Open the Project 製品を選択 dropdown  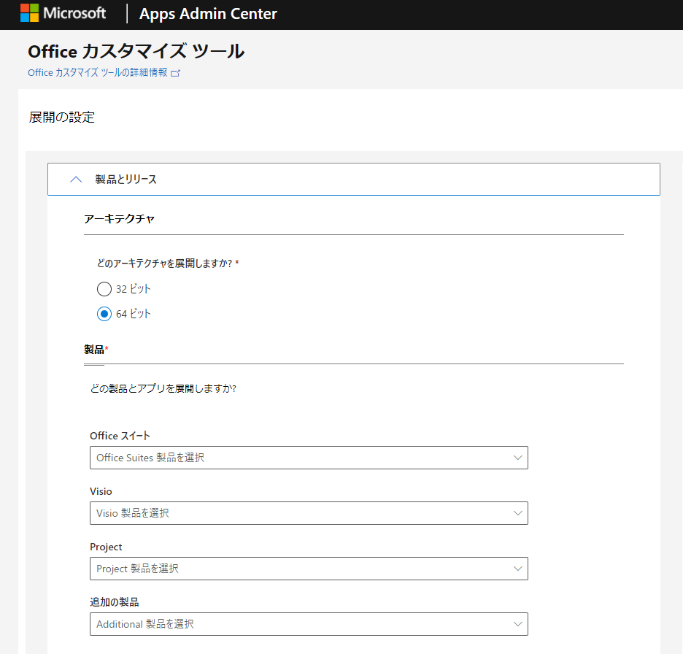point(306,569)
